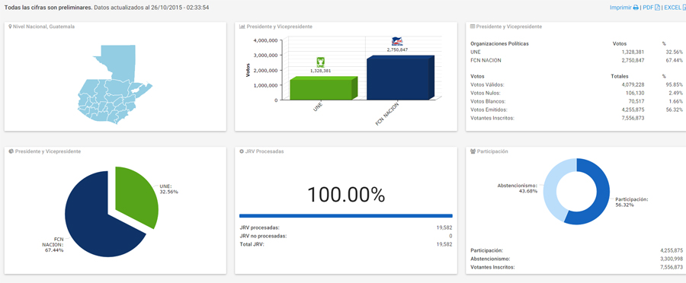Click the PDF file icon
Viewport: 686px width, 283px height.
tap(657, 8)
